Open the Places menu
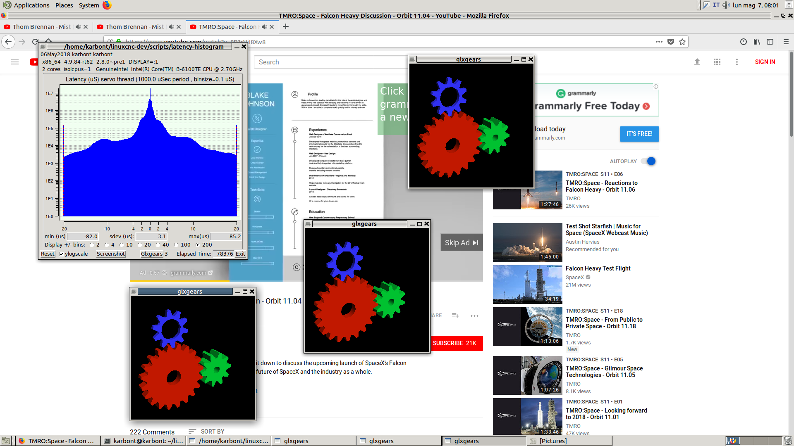794x446 pixels. (x=64, y=5)
